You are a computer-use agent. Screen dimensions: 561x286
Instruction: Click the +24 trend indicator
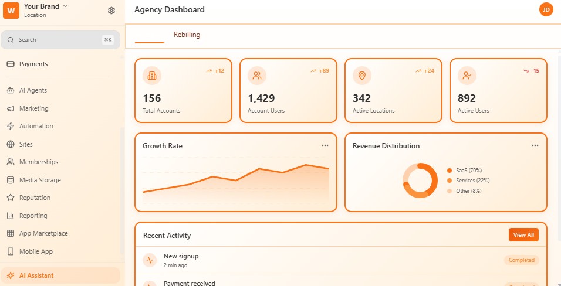click(x=425, y=71)
